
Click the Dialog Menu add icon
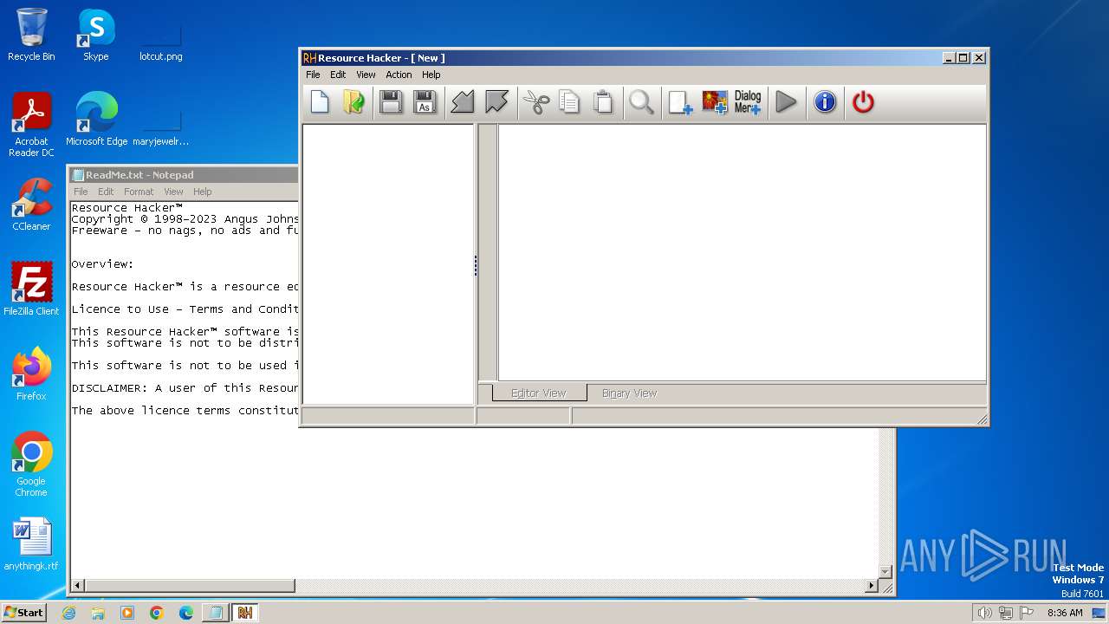click(x=748, y=102)
